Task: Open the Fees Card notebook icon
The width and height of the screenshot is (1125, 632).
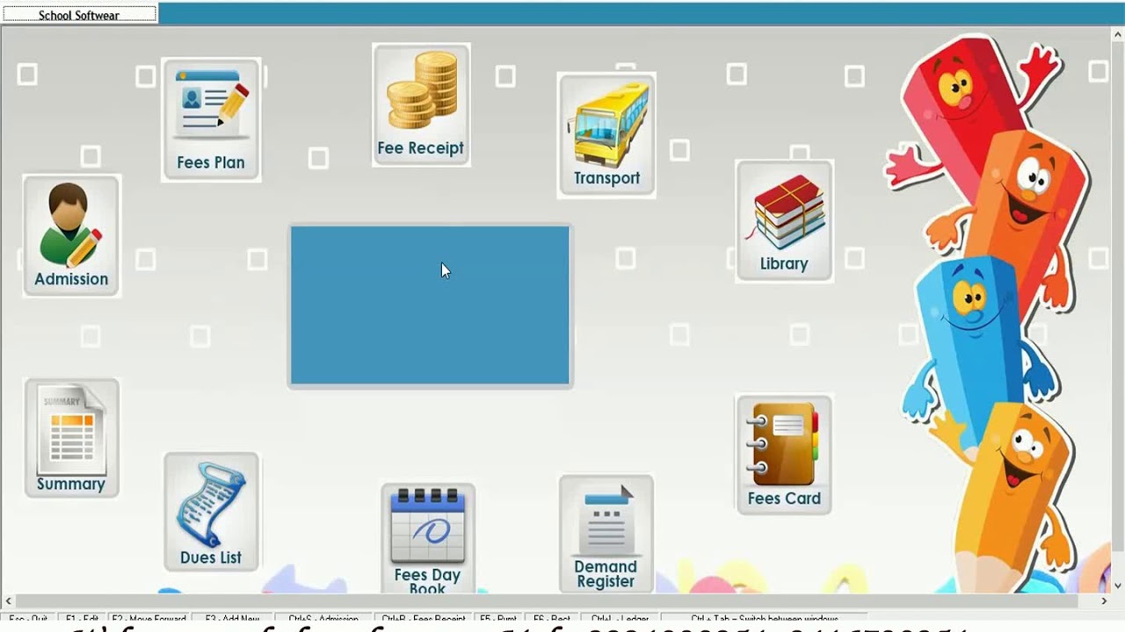Action: click(x=784, y=454)
